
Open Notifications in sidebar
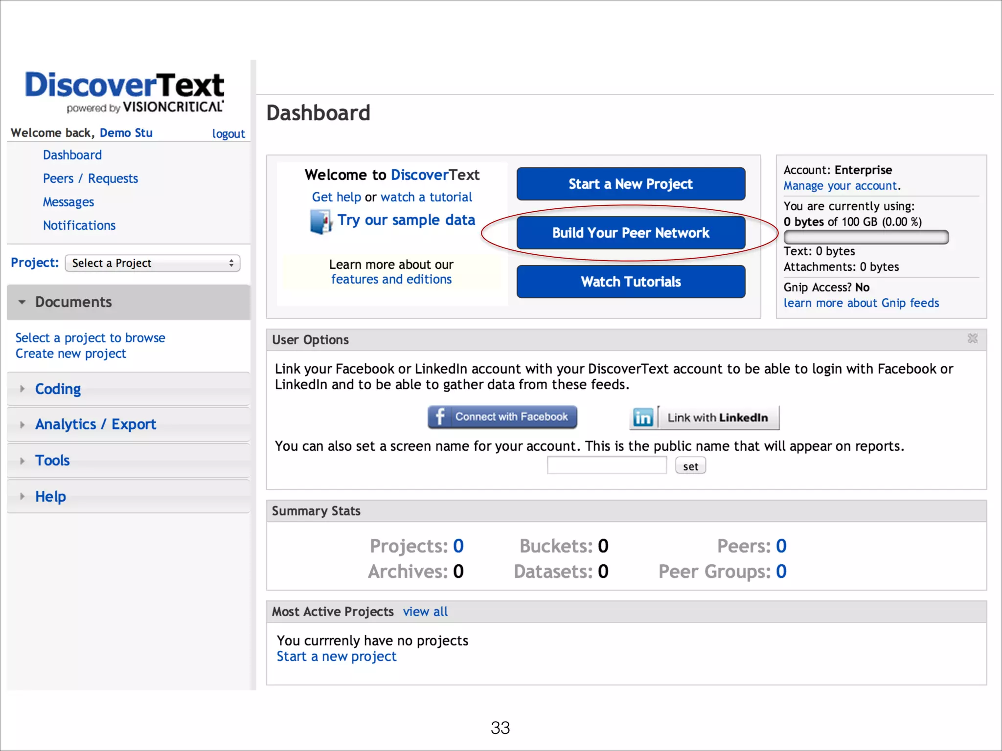pyautogui.click(x=79, y=225)
